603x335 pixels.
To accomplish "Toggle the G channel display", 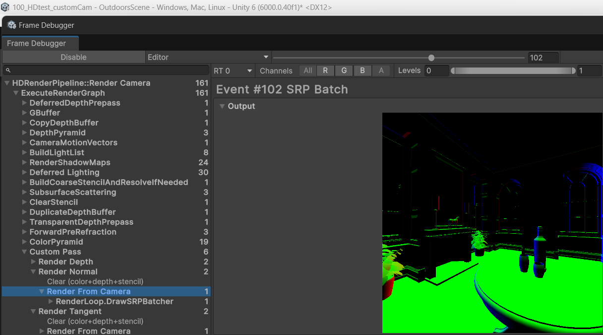I will [x=344, y=70].
